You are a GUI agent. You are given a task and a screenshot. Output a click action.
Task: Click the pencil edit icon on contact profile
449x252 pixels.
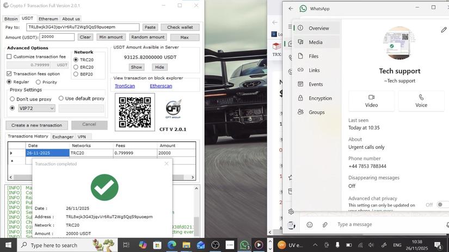[444, 30]
